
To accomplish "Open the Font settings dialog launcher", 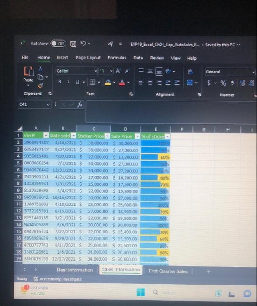I will click(131, 94).
